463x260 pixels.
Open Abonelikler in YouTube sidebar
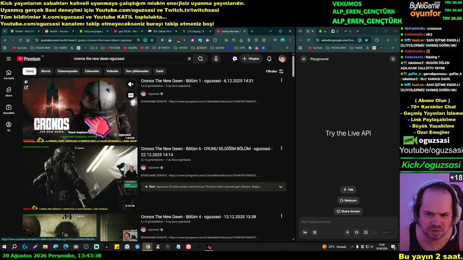[9, 109]
